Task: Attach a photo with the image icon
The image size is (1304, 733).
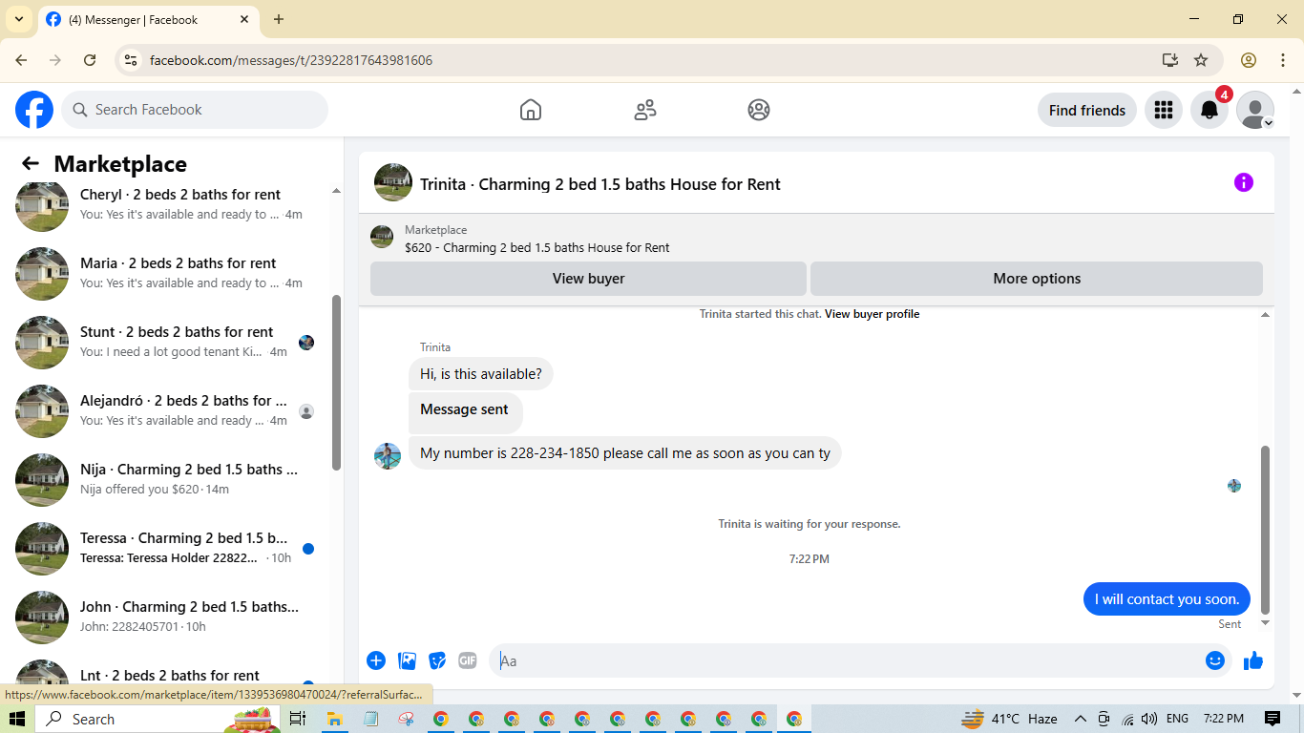Action: tap(408, 660)
